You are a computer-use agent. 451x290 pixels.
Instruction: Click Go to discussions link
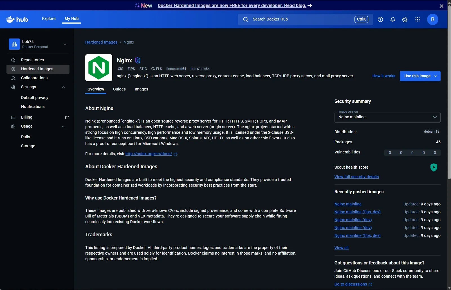[351, 284]
